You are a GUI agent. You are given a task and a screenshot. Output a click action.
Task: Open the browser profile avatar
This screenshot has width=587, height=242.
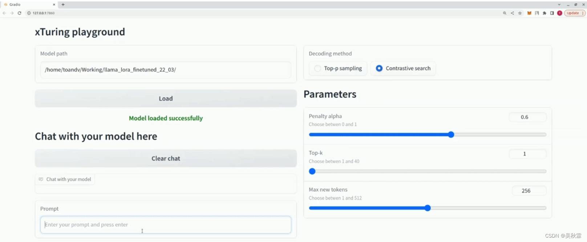(560, 13)
